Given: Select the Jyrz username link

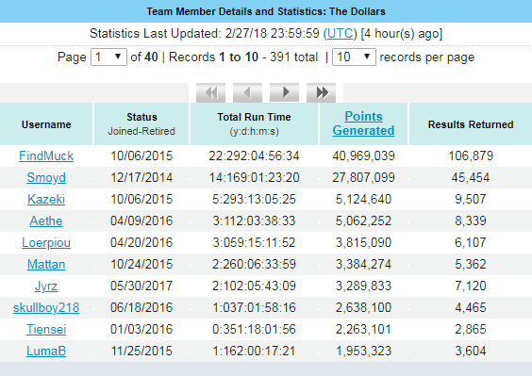Looking at the screenshot, I should click(x=46, y=286).
